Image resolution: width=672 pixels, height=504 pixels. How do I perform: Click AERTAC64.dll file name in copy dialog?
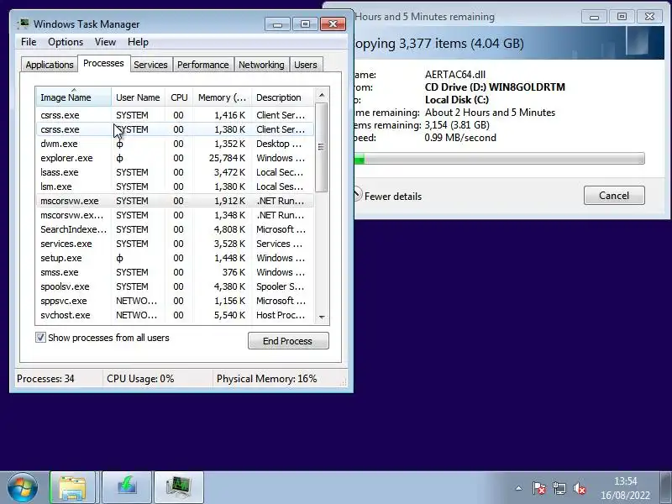455,75
